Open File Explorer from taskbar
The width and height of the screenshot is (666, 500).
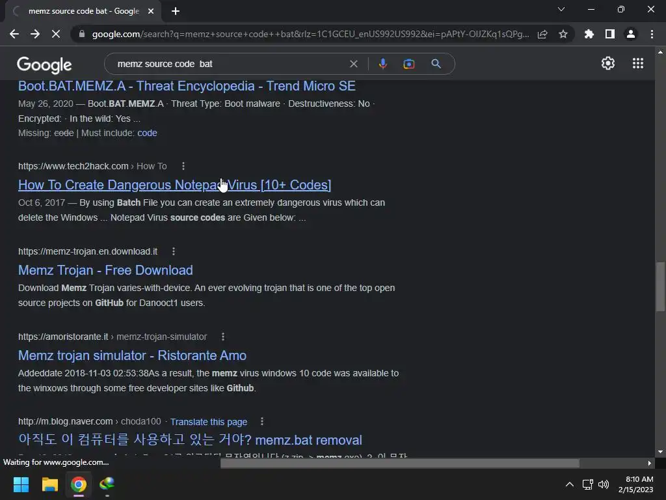pyautogui.click(x=49, y=484)
